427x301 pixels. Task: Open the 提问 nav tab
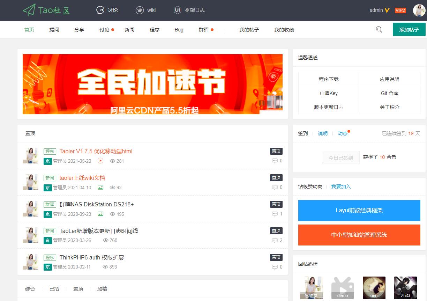(54, 30)
